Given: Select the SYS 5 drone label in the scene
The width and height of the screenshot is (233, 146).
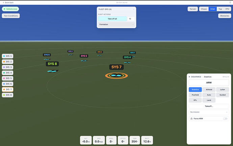Looking at the screenshot, I should point(84,56).
